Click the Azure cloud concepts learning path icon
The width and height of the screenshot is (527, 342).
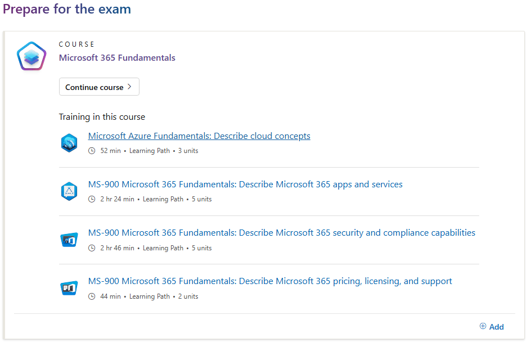click(69, 143)
